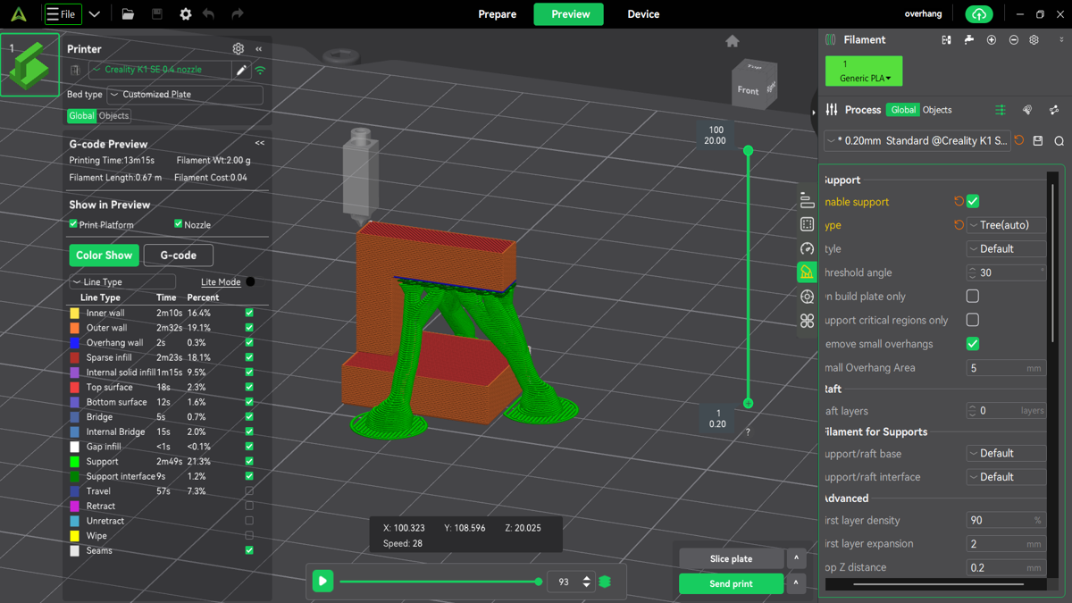The width and height of the screenshot is (1072, 603).
Task: Open Creality K1 SE printer dropdown
Action: click(x=159, y=70)
